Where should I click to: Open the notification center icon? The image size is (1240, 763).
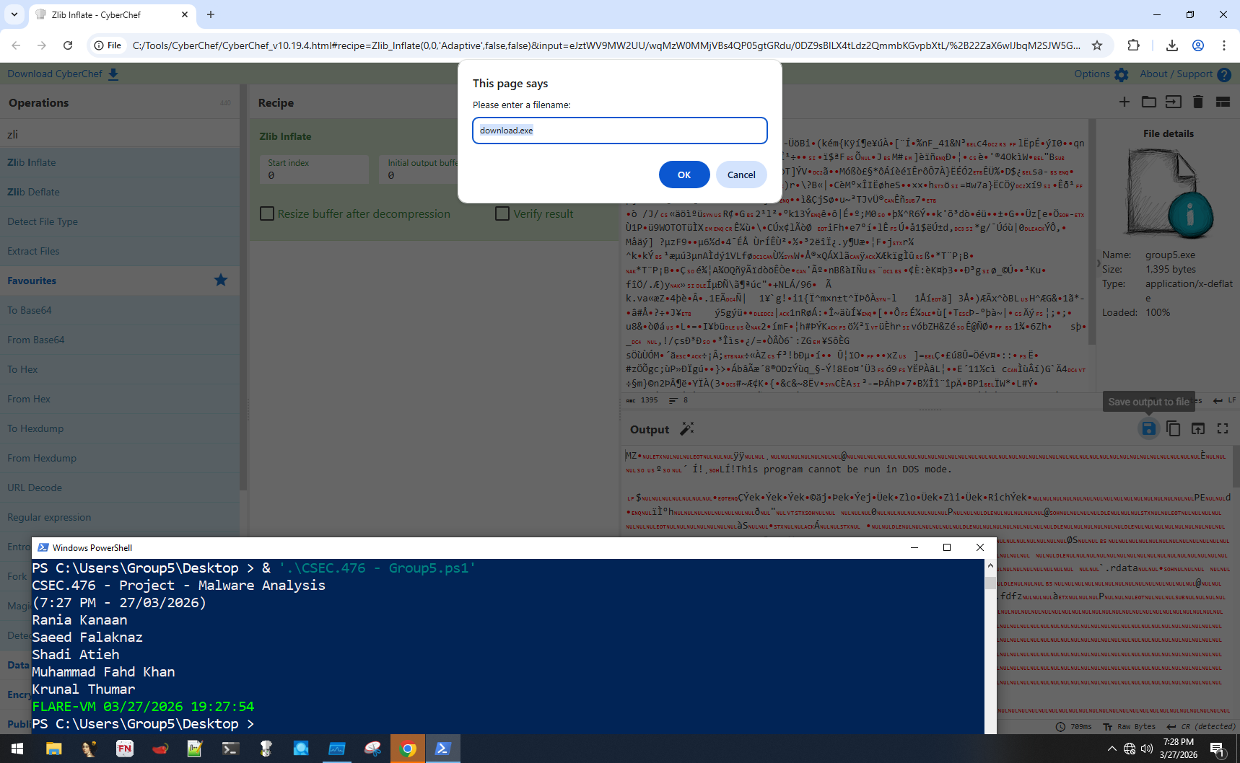tap(1218, 749)
